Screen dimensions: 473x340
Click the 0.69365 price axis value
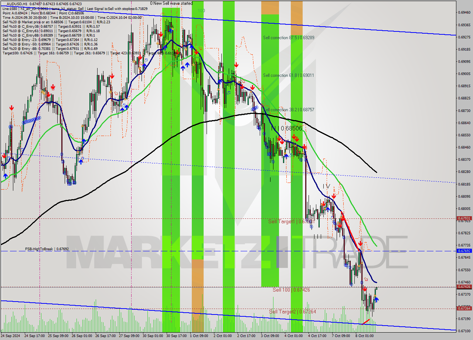click(x=464, y=25)
